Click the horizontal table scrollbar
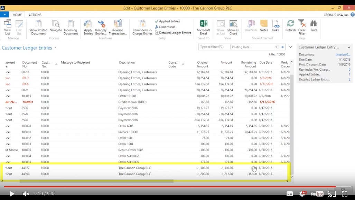 (x=96, y=181)
